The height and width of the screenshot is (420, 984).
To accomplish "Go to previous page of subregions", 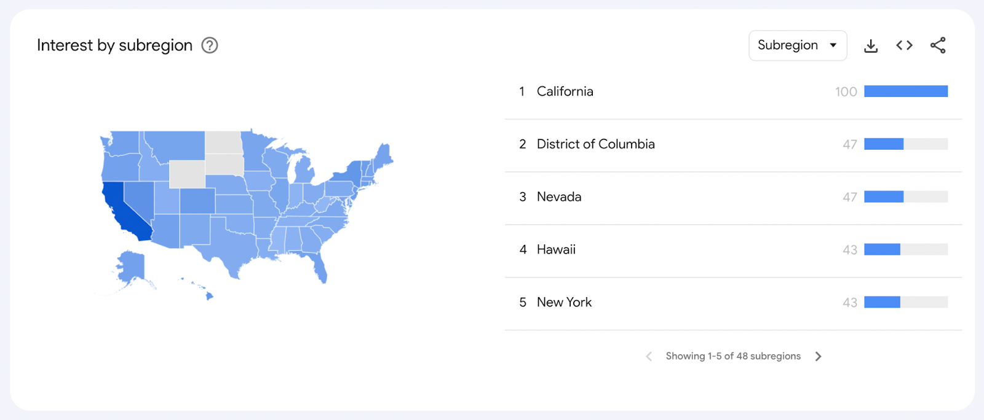I will pyautogui.click(x=649, y=356).
